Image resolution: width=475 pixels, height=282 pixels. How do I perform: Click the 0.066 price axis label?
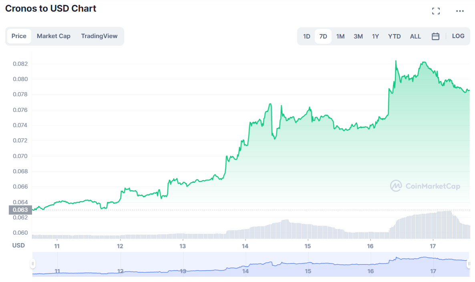pos(20,187)
